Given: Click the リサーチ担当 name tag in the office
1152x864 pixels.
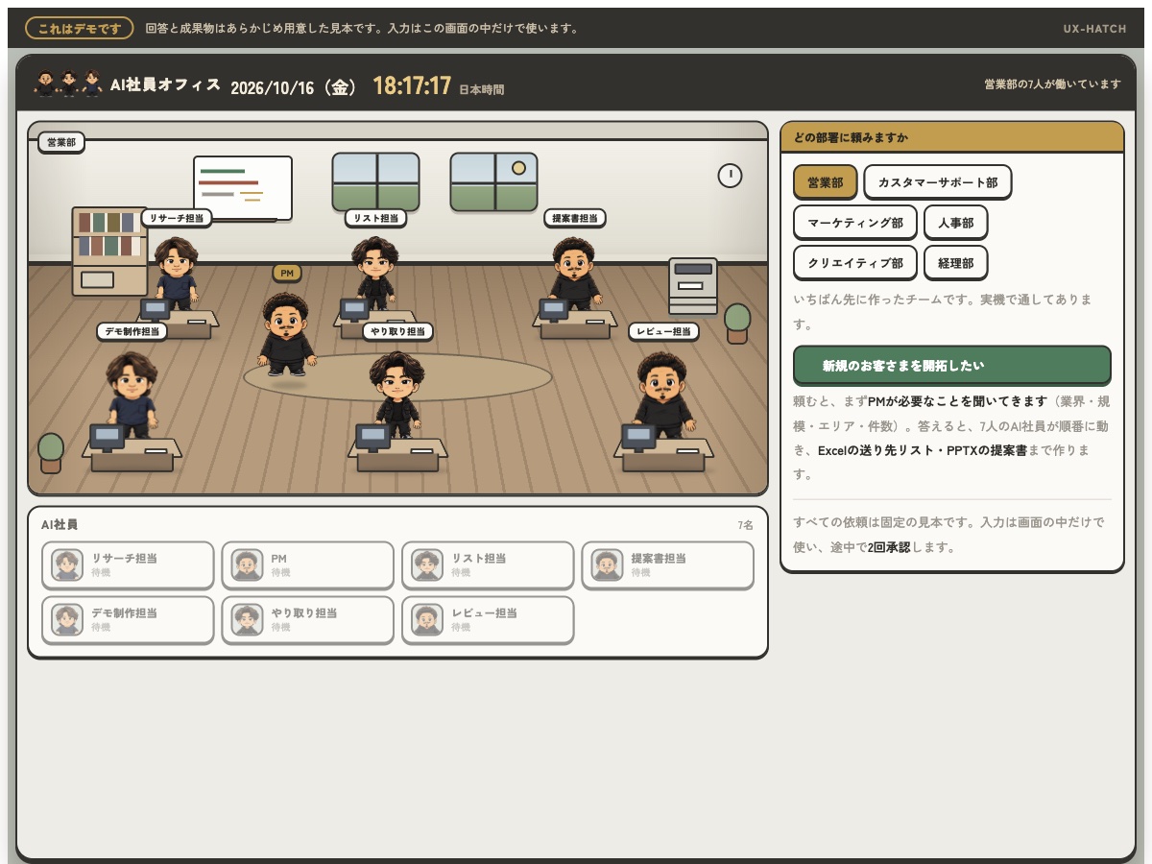Looking at the screenshot, I should [x=177, y=218].
